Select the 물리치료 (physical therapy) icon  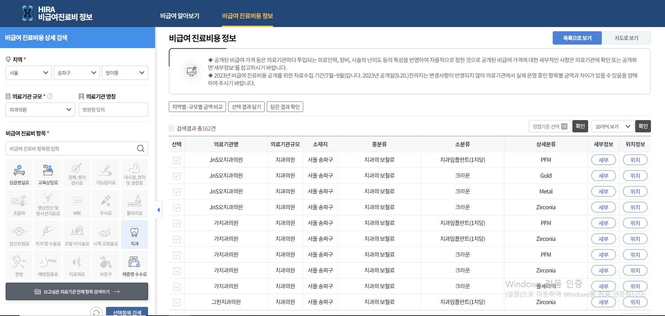(134, 204)
